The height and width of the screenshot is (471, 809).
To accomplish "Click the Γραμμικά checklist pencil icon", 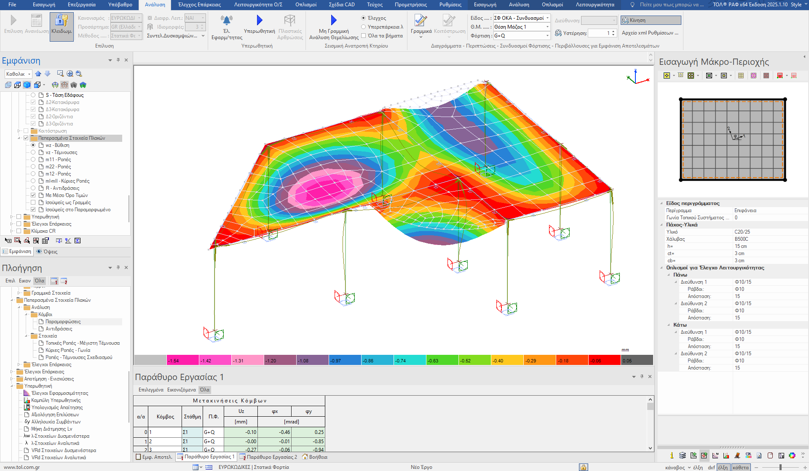I will coord(421,20).
